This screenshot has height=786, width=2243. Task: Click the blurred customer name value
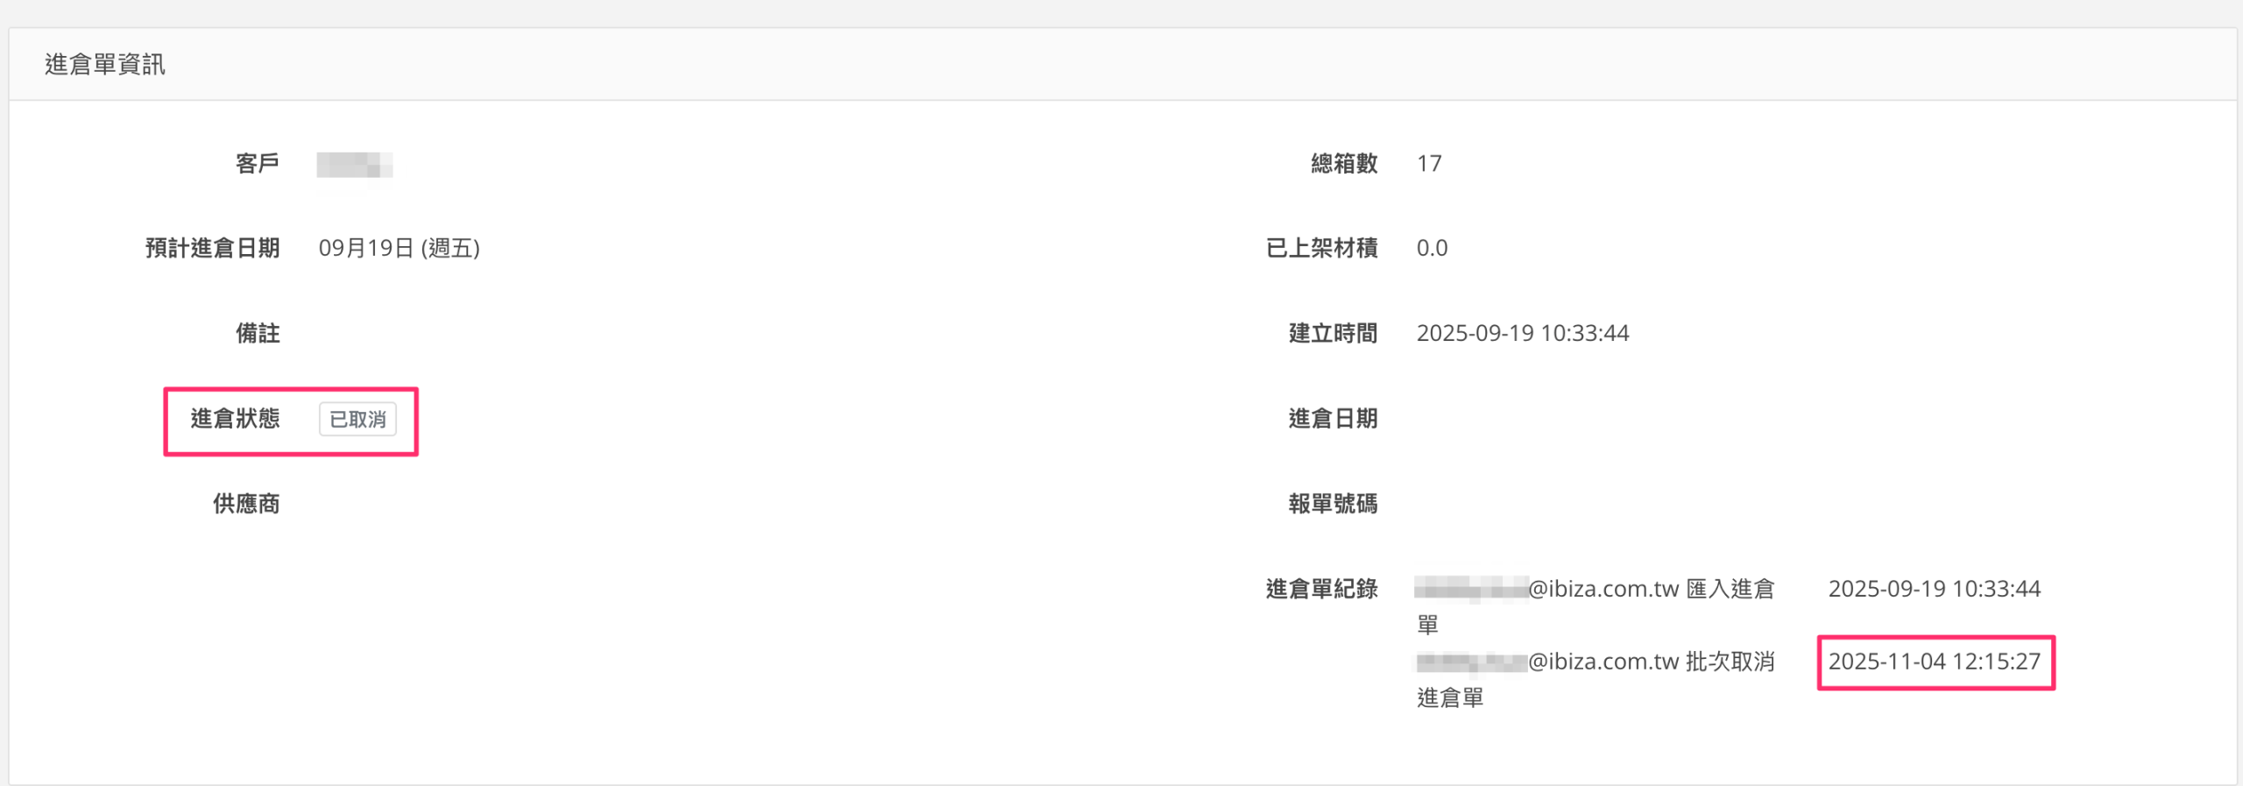355,165
